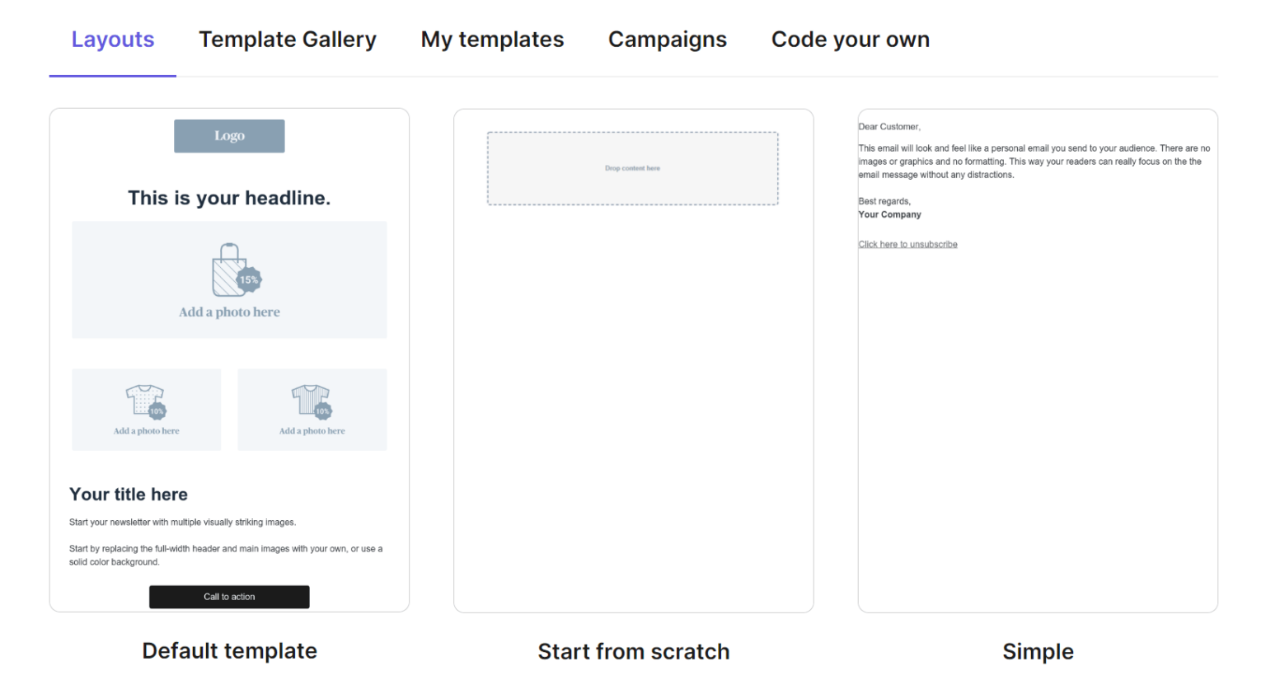1266x699 pixels.
Task: Select the Layouts tab
Action: tap(112, 39)
